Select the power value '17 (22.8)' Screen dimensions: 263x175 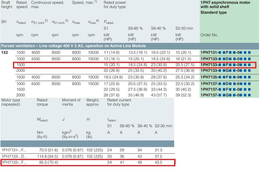[111, 84]
